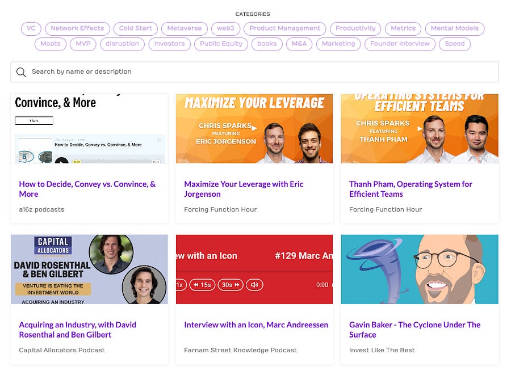Click the Maximize Your Leverage thumbnail
Screen dimensions: 511x371
(x=254, y=129)
